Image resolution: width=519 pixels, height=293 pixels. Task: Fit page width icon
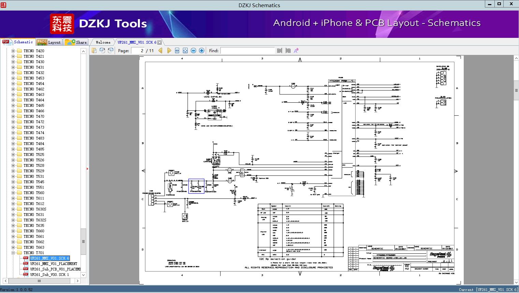(177, 50)
